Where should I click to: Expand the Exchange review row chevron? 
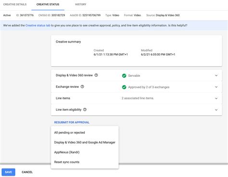(216, 87)
